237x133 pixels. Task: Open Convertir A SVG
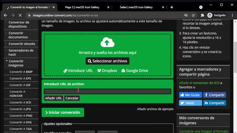tap(21, 122)
